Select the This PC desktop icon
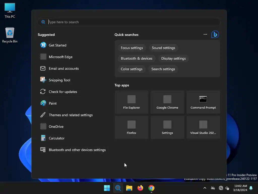The image size is (258, 194). point(10,10)
